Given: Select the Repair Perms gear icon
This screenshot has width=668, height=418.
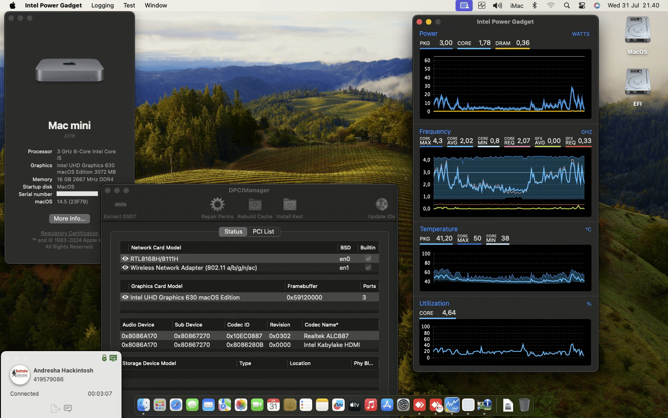Looking at the screenshot, I should (x=217, y=205).
